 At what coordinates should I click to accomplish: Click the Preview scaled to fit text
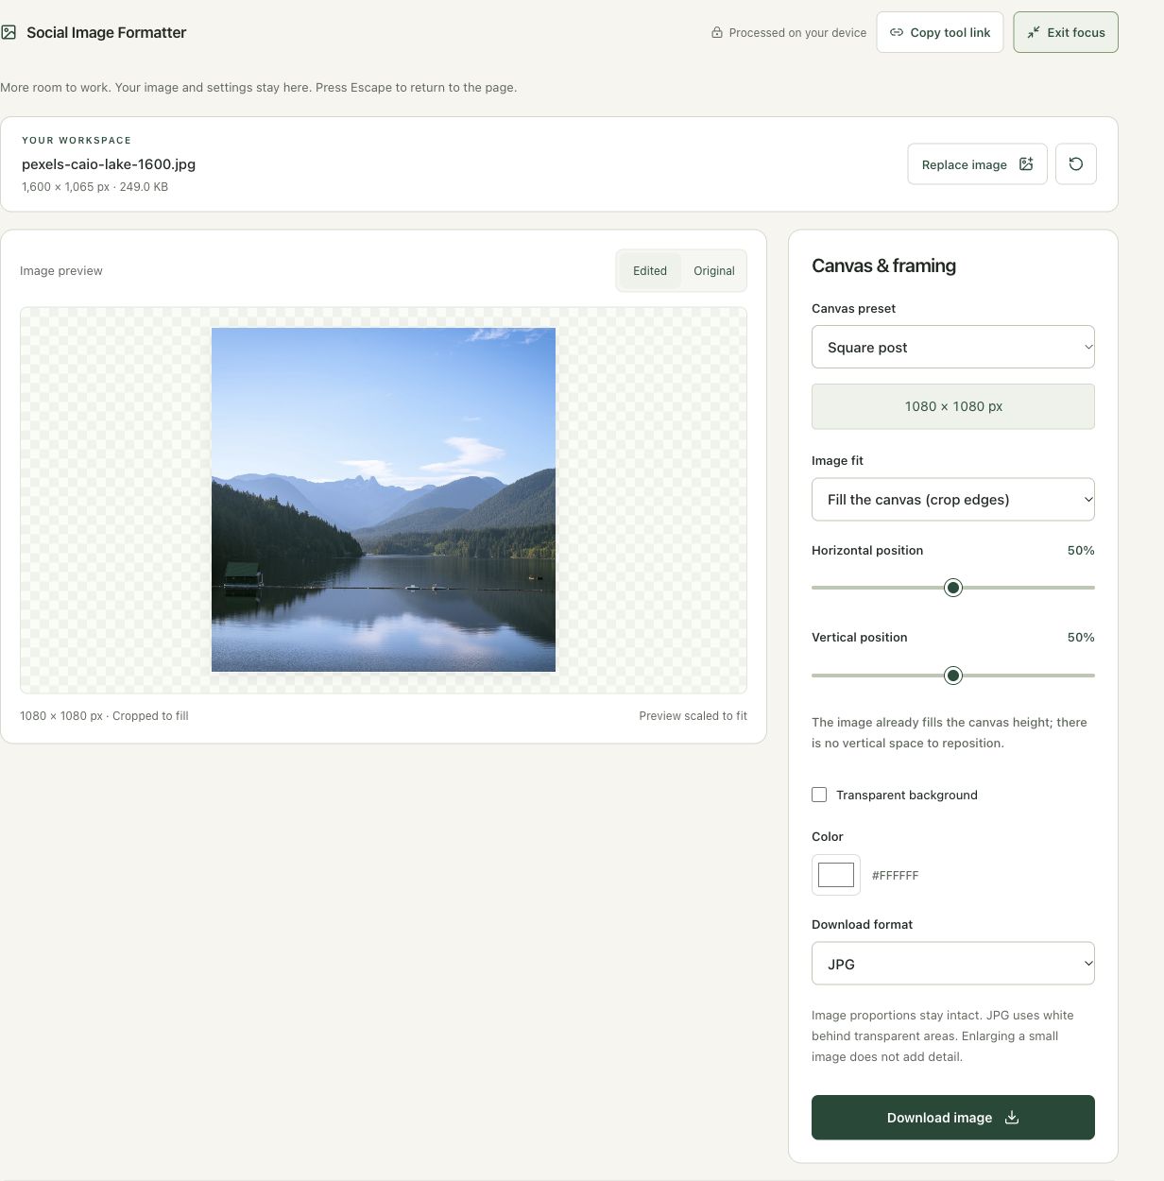(x=693, y=716)
